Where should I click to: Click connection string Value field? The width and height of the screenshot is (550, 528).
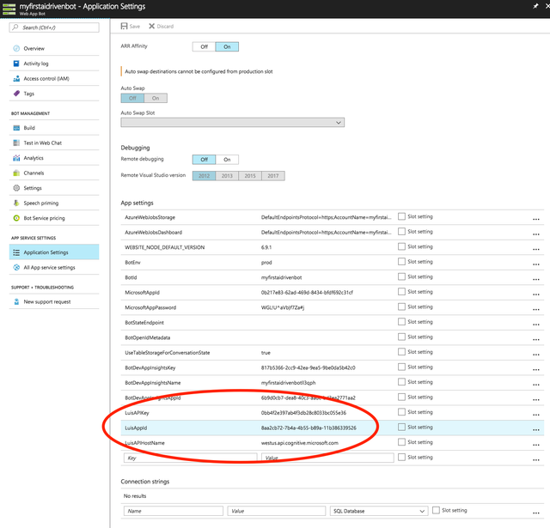(x=277, y=511)
